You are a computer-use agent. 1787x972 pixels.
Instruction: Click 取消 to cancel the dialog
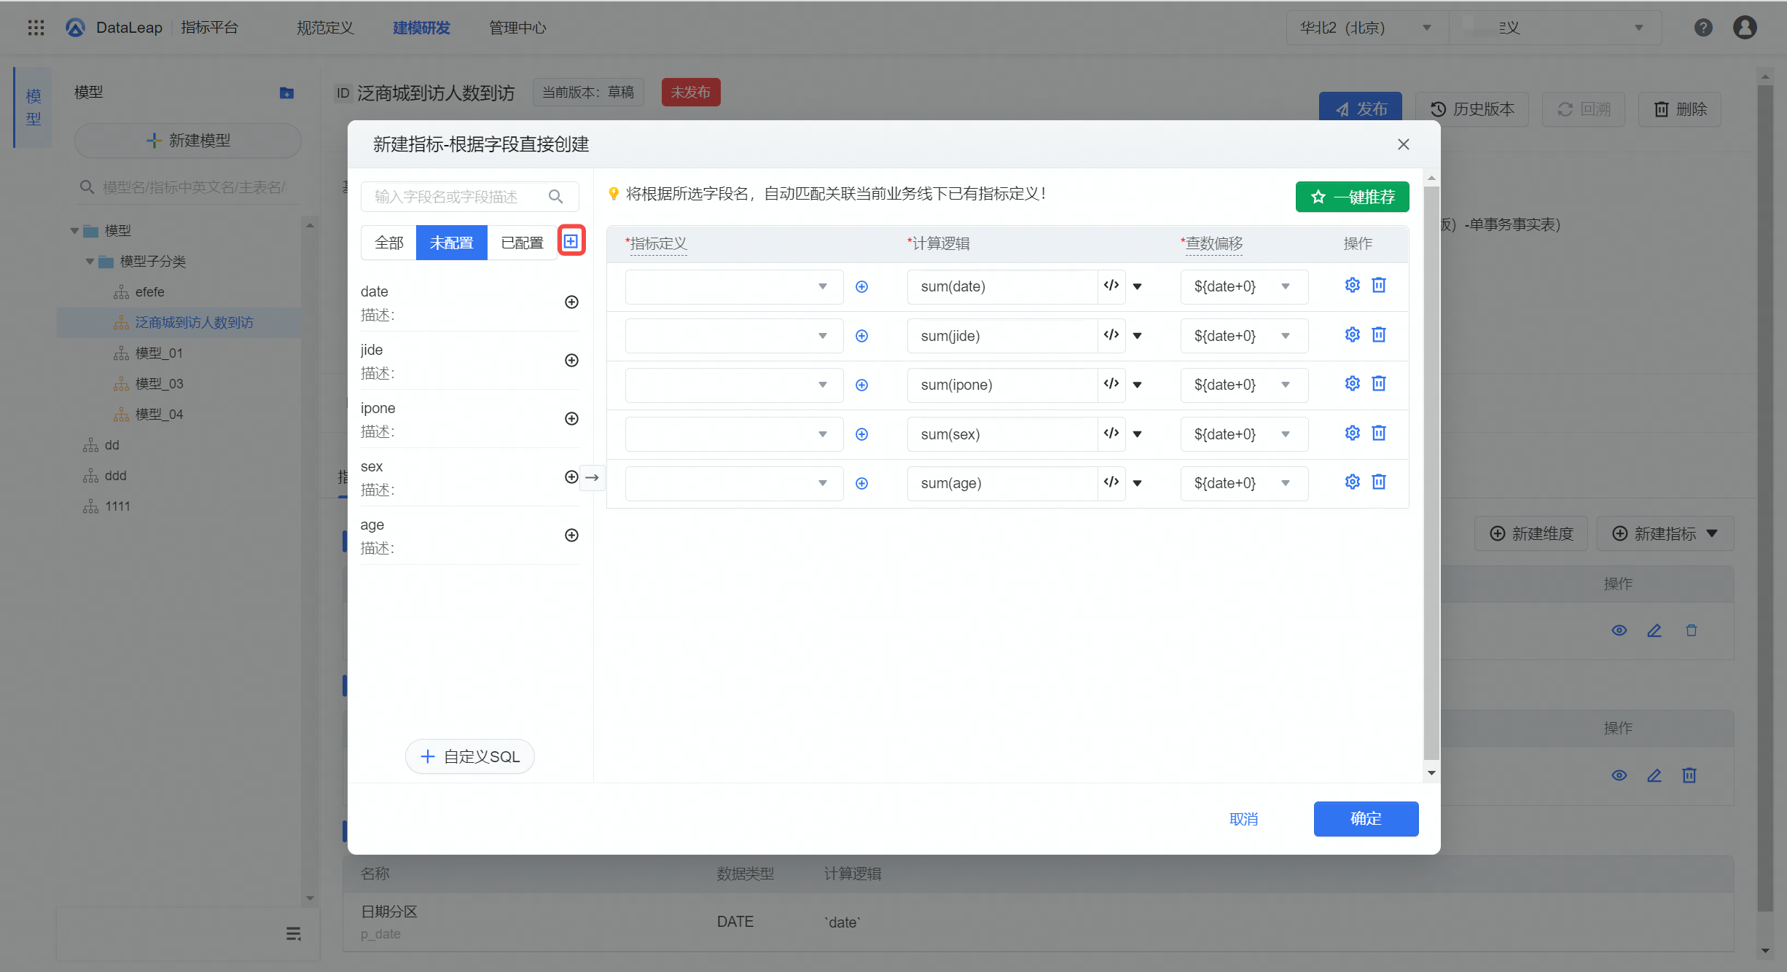tap(1243, 819)
